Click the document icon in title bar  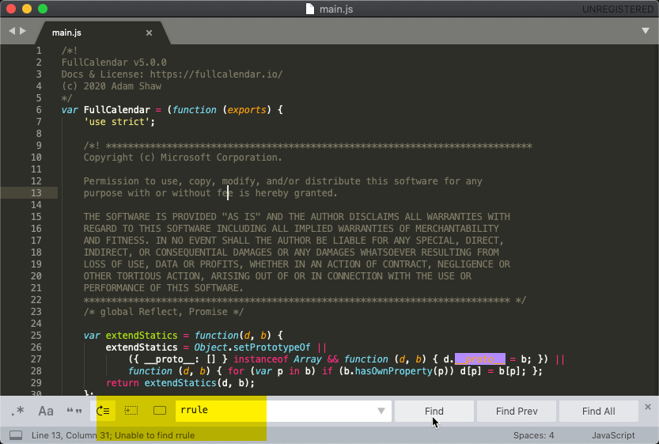tap(310, 9)
